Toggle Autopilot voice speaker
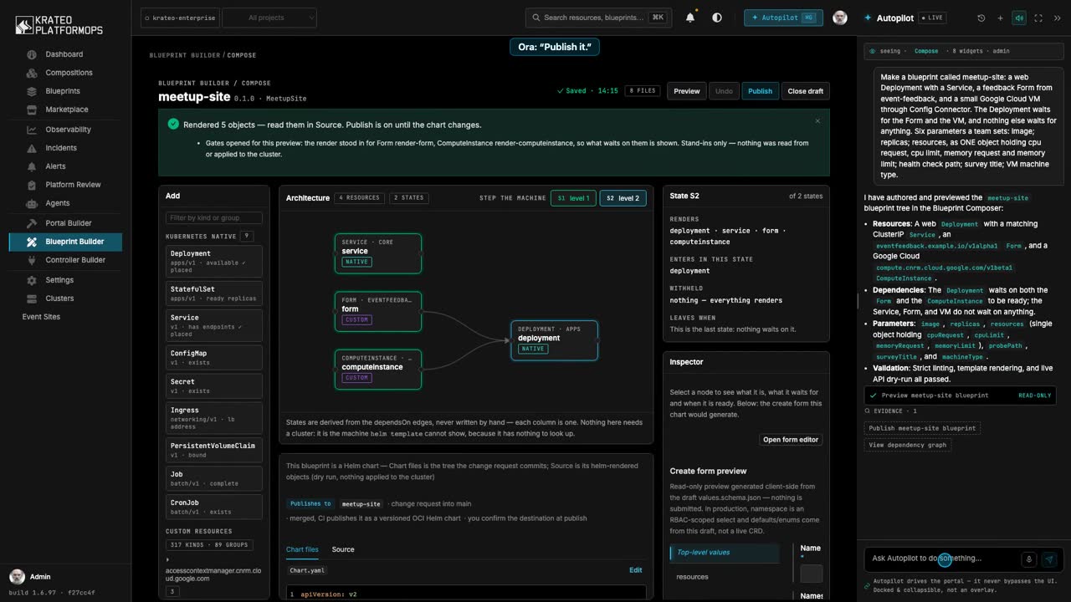 click(1019, 18)
